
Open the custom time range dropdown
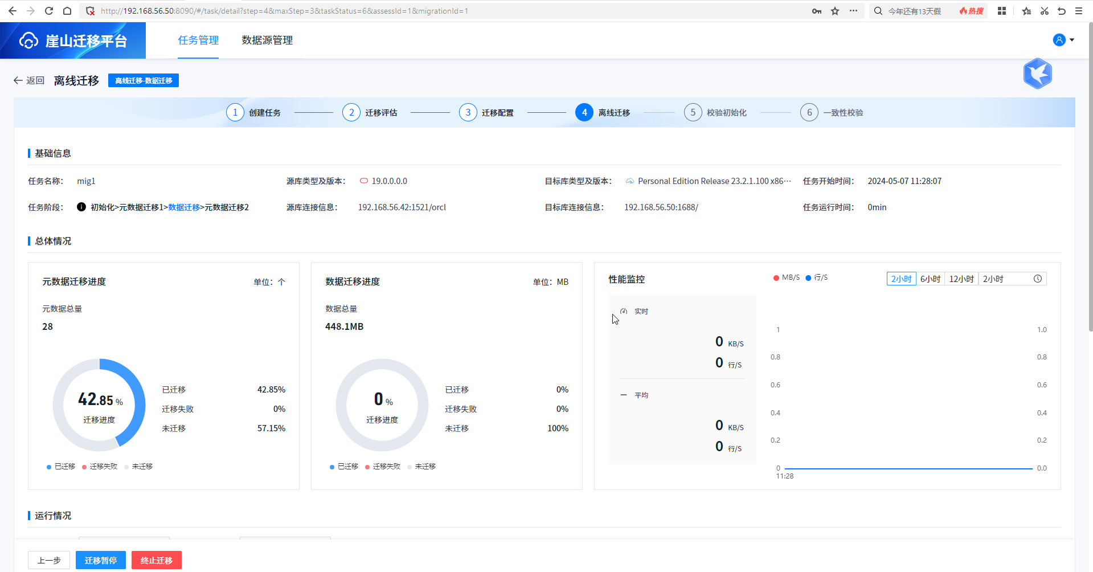(1012, 279)
